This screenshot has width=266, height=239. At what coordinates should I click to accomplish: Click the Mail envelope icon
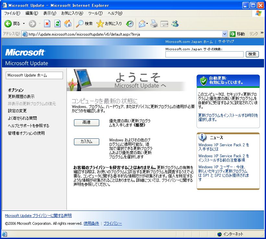(142, 24)
